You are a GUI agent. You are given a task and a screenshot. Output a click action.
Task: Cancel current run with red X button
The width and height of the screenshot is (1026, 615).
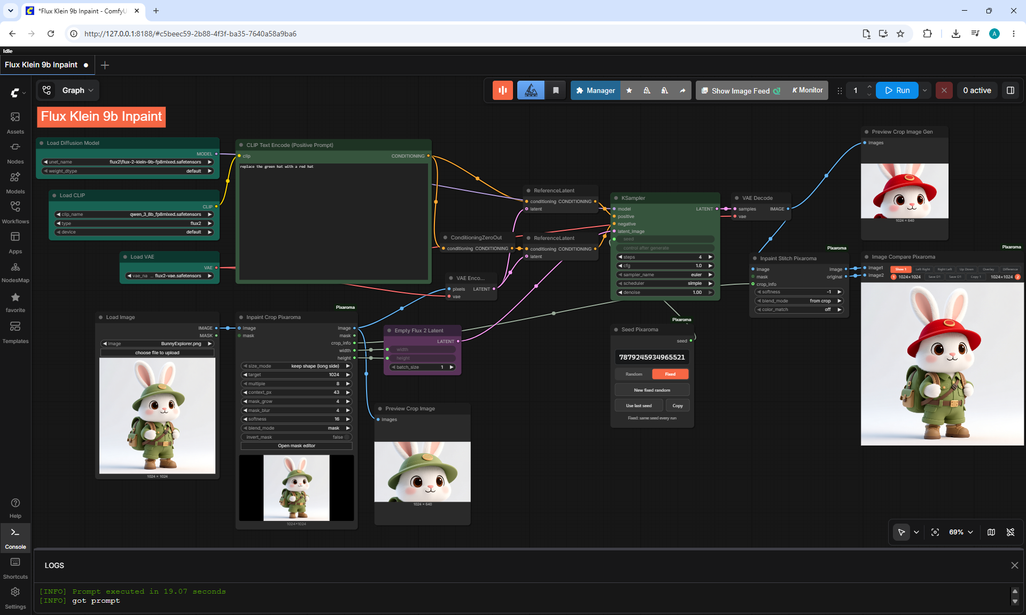point(944,90)
